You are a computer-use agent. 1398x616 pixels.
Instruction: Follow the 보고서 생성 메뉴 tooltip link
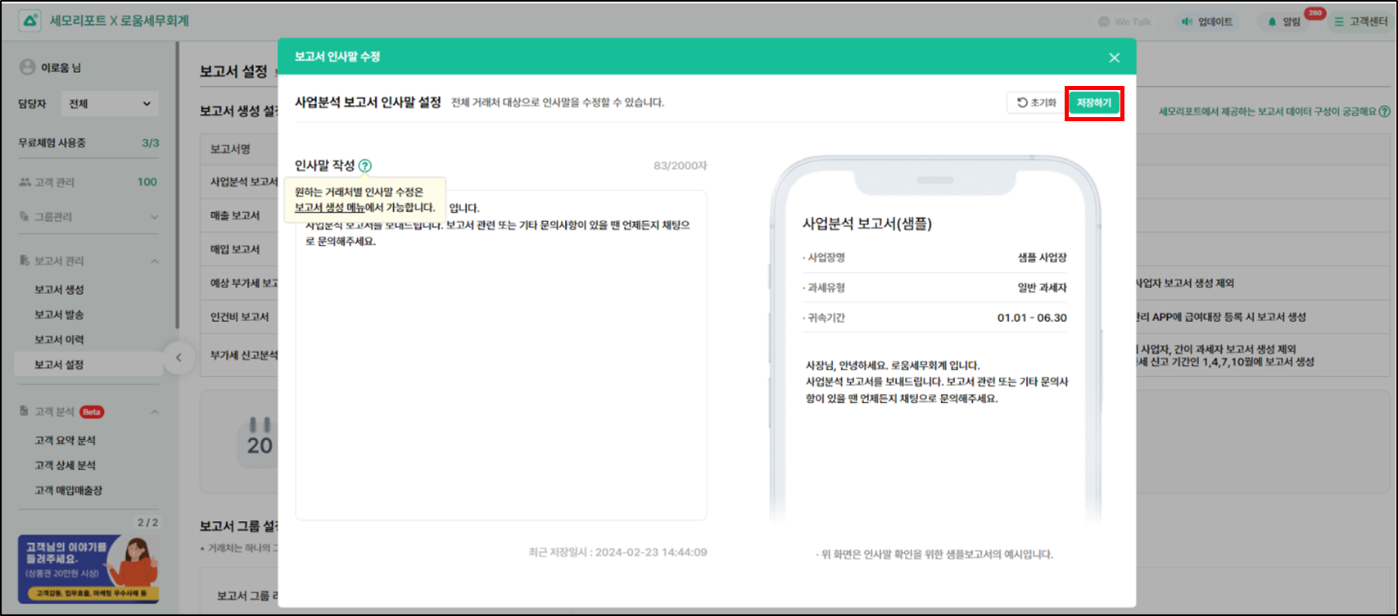coord(330,208)
